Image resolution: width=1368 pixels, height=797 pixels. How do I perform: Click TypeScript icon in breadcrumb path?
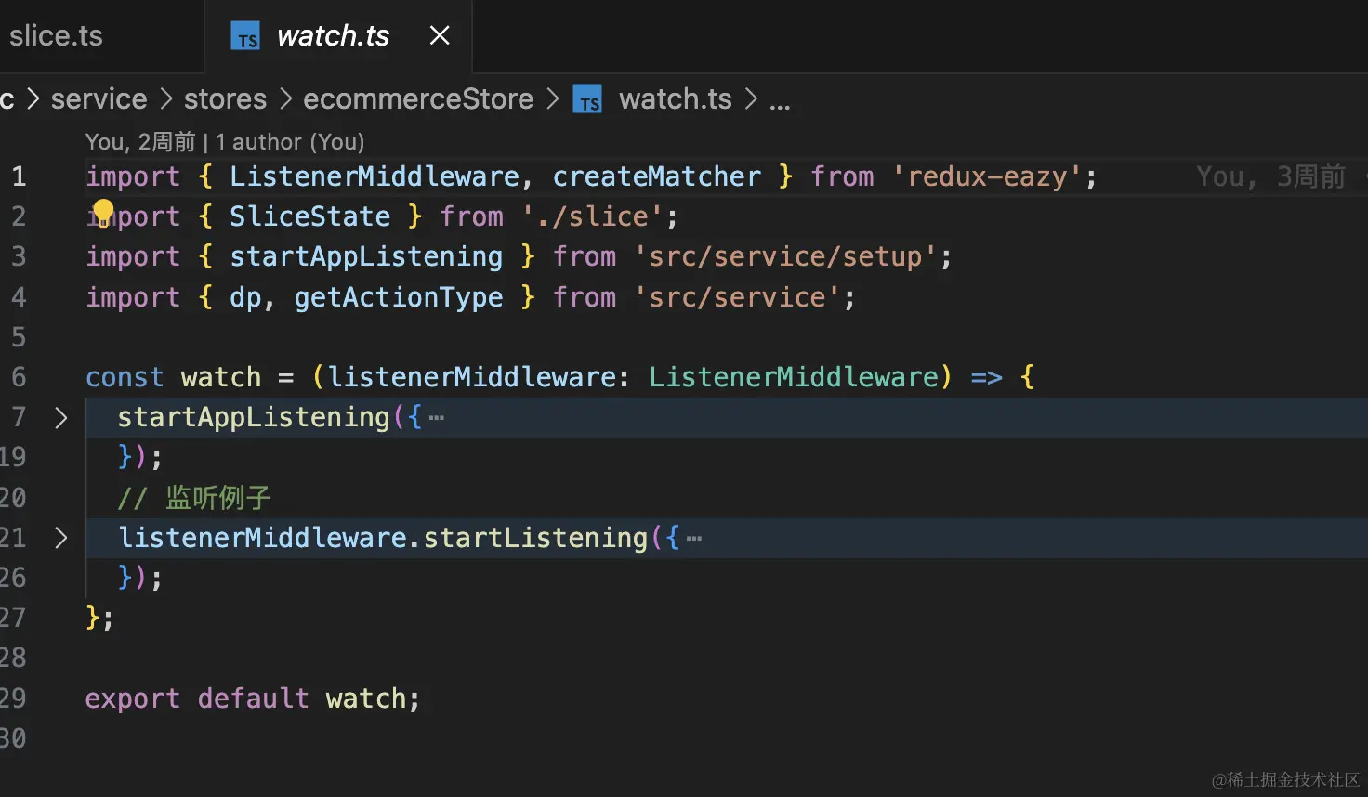click(x=587, y=99)
